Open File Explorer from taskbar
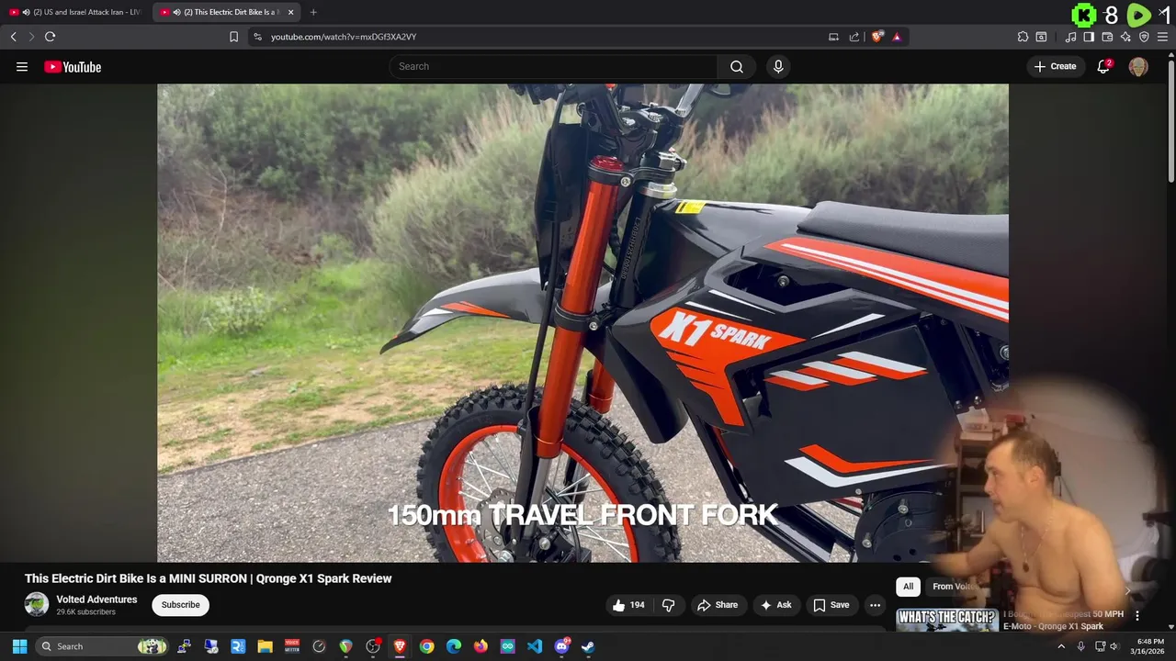 [265, 646]
